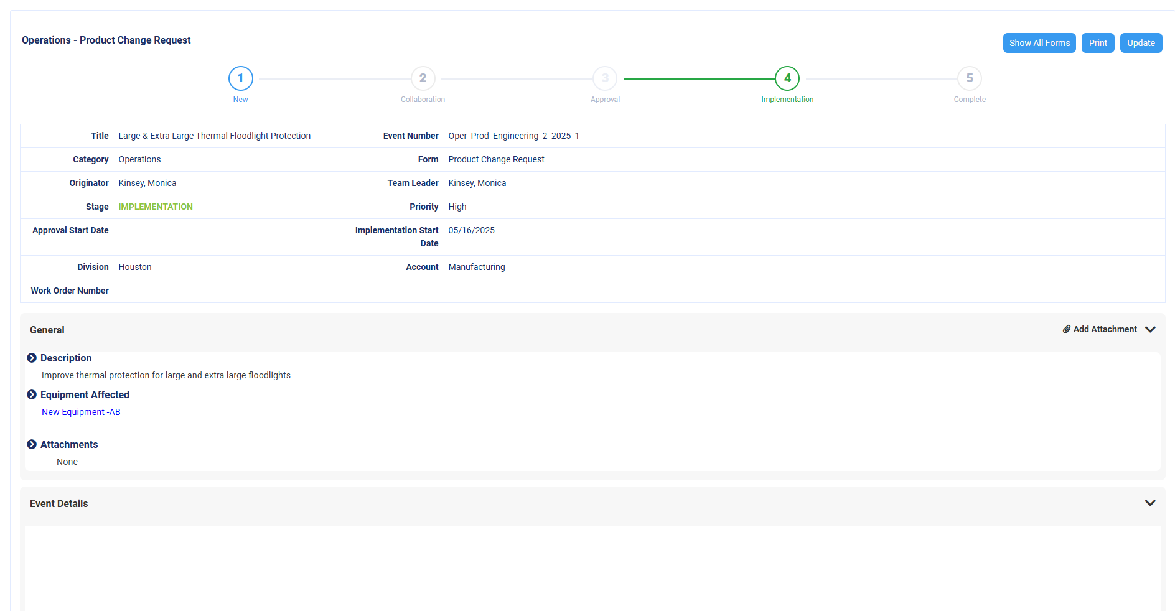Screen dimensions: 1175x611
Task: Click the Event Details section heading
Action: [59, 503]
